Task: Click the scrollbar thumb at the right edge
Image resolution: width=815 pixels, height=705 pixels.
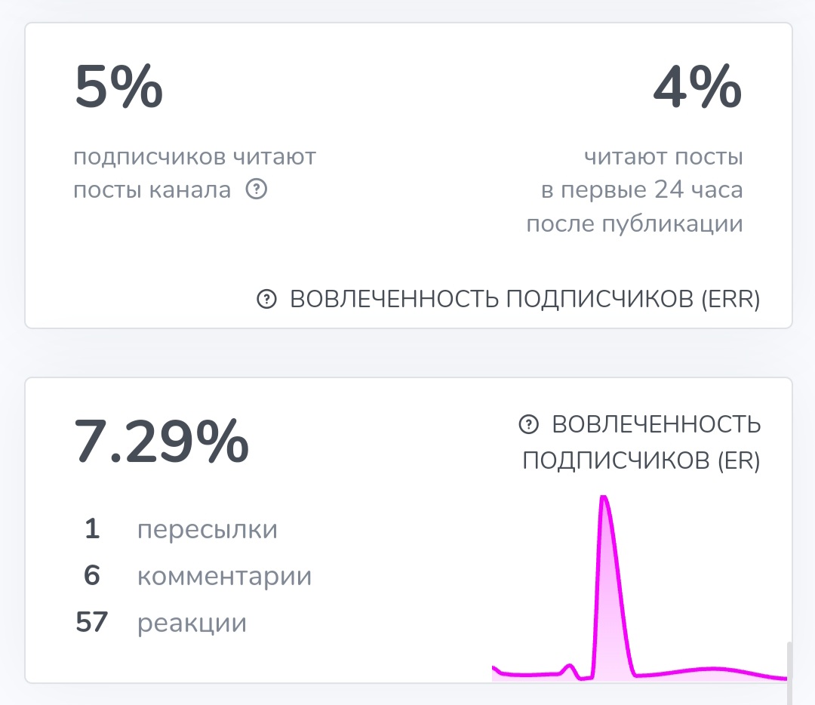Action: point(787,660)
